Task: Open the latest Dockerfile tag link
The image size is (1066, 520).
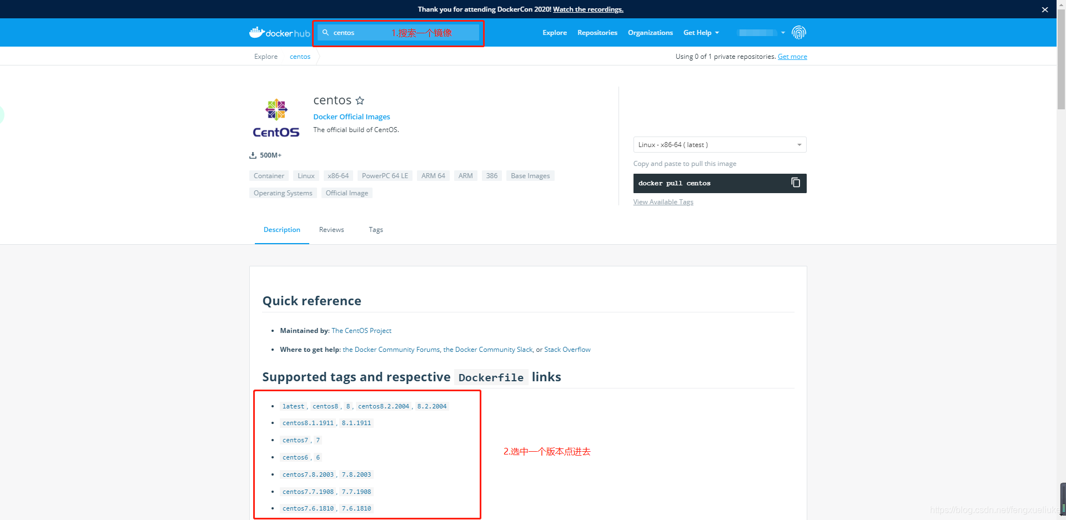Action: (293, 406)
